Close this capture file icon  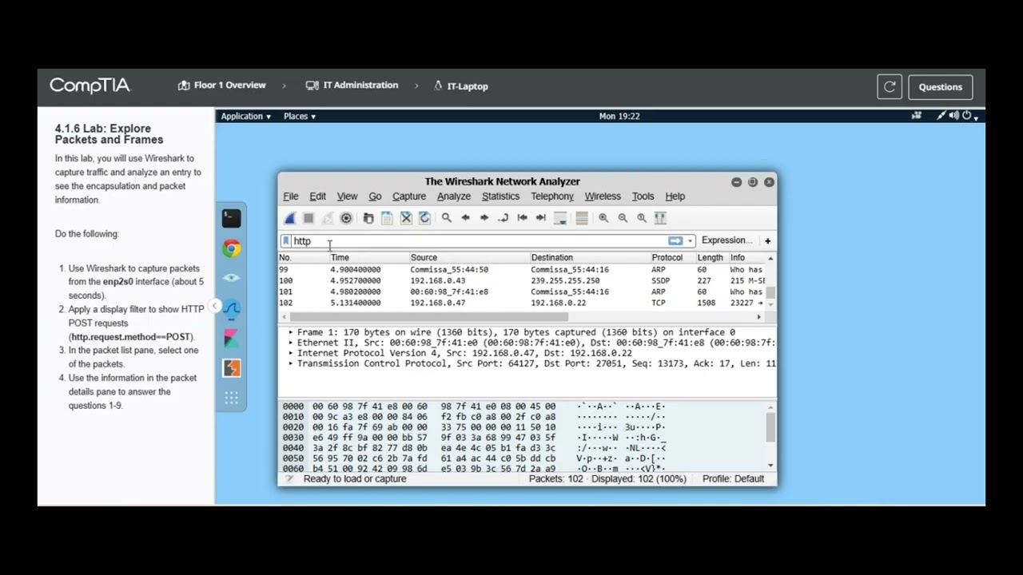(x=406, y=218)
